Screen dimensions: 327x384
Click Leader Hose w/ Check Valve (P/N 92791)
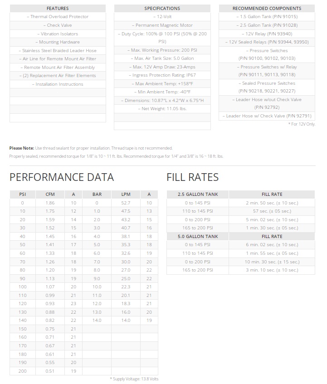267,116
